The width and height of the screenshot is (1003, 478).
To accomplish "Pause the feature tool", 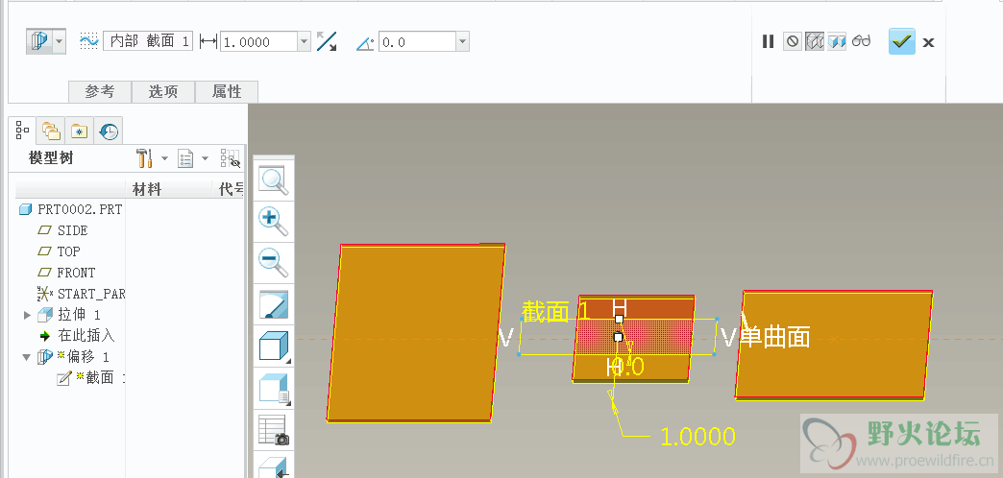I will coord(769,41).
